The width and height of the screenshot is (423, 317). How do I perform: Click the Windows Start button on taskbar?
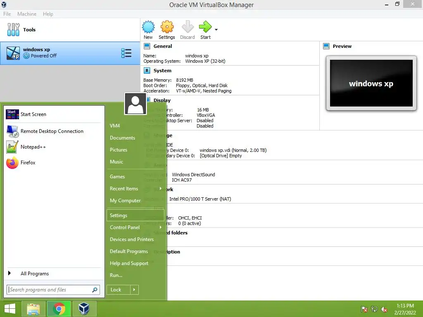(10, 309)
